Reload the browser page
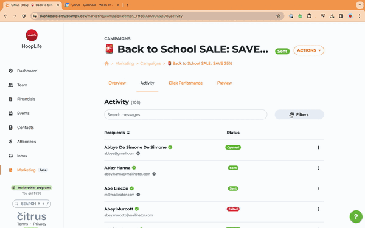365x228 pixels. click(24, 16)
